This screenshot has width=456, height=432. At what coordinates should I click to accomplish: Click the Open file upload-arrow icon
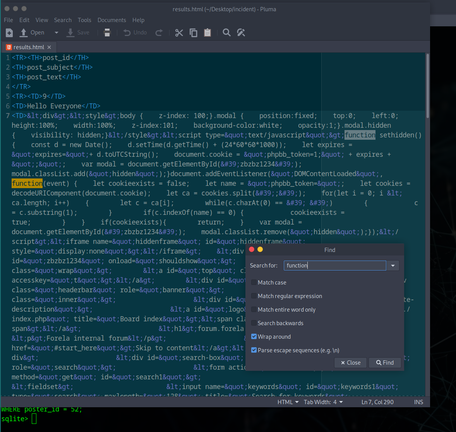pos(23,33)
